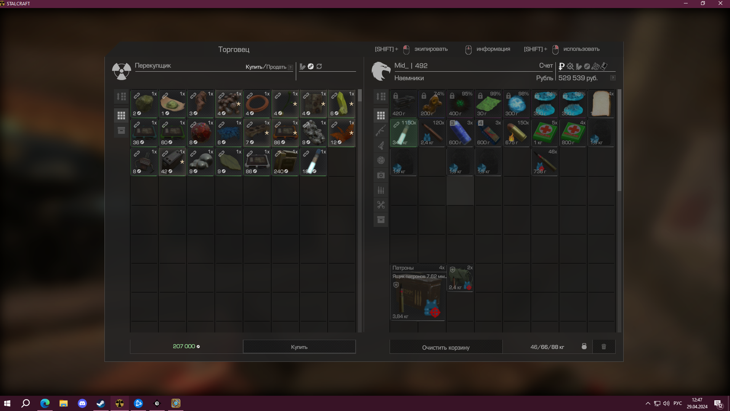730x411 pixels.
Task: Select the green rock trader item priced 2
Action: click(144, 104)
